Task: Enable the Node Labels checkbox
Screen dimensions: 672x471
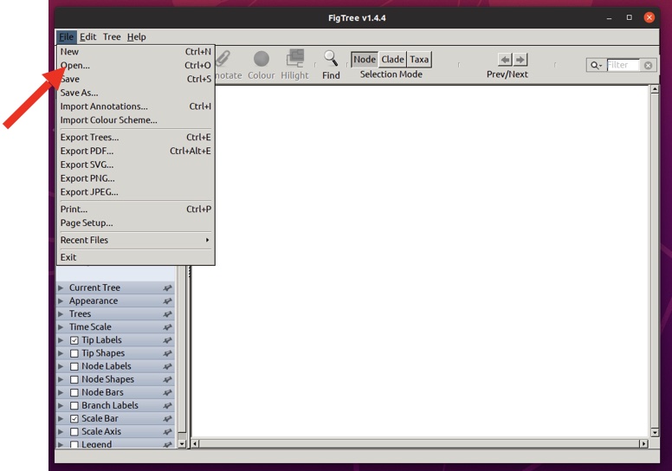Action: coord(74,366)
